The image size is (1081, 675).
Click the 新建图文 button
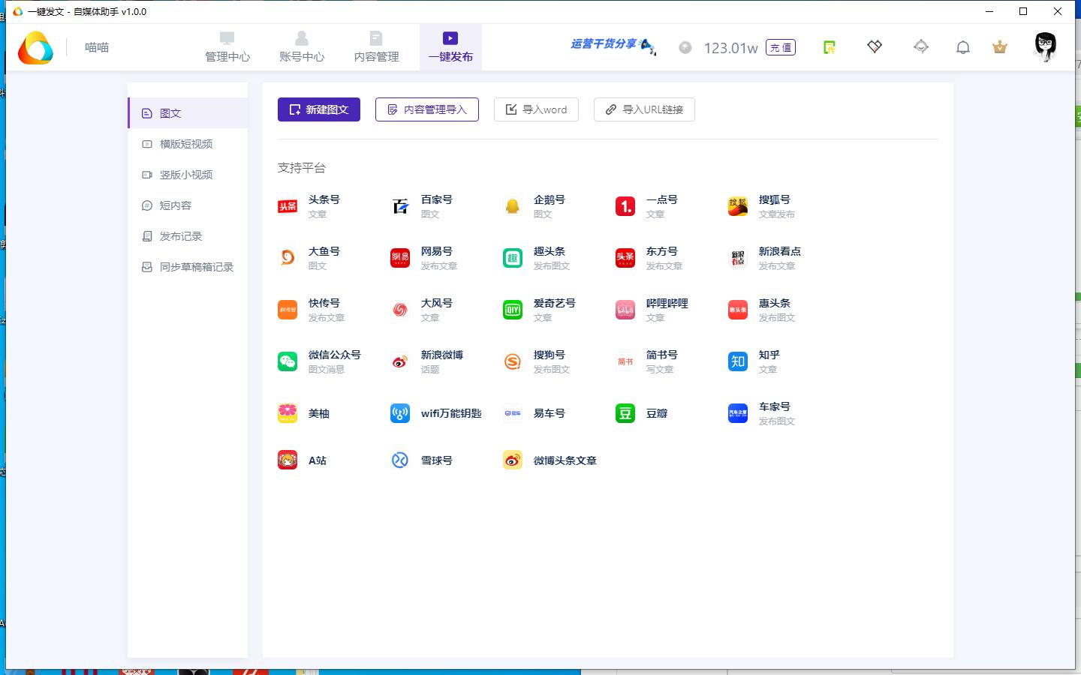point(319,109)
